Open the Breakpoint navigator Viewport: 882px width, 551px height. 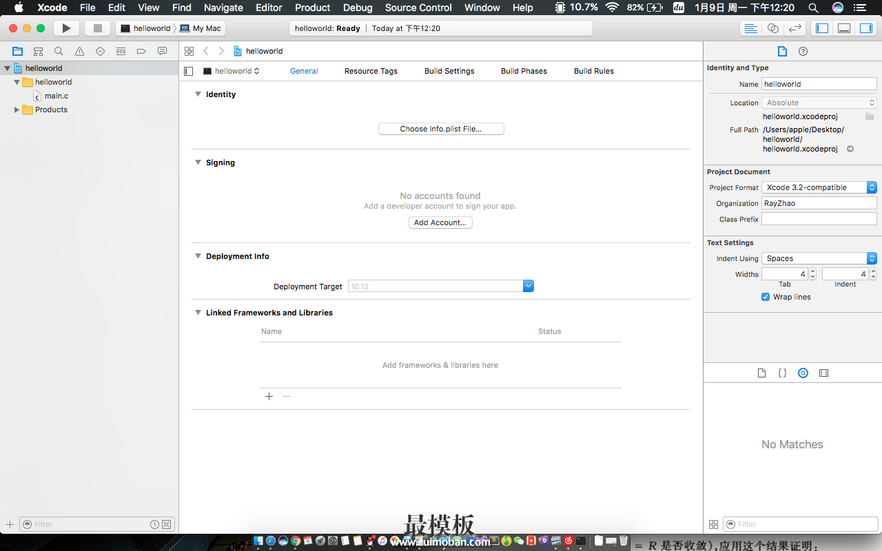(141, 51)
